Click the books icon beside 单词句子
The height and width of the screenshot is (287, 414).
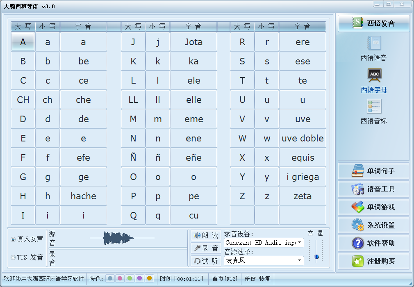pos(358,171)
